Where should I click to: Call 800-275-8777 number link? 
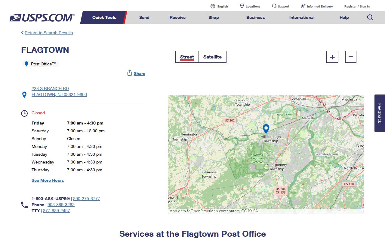pos(87,199)
